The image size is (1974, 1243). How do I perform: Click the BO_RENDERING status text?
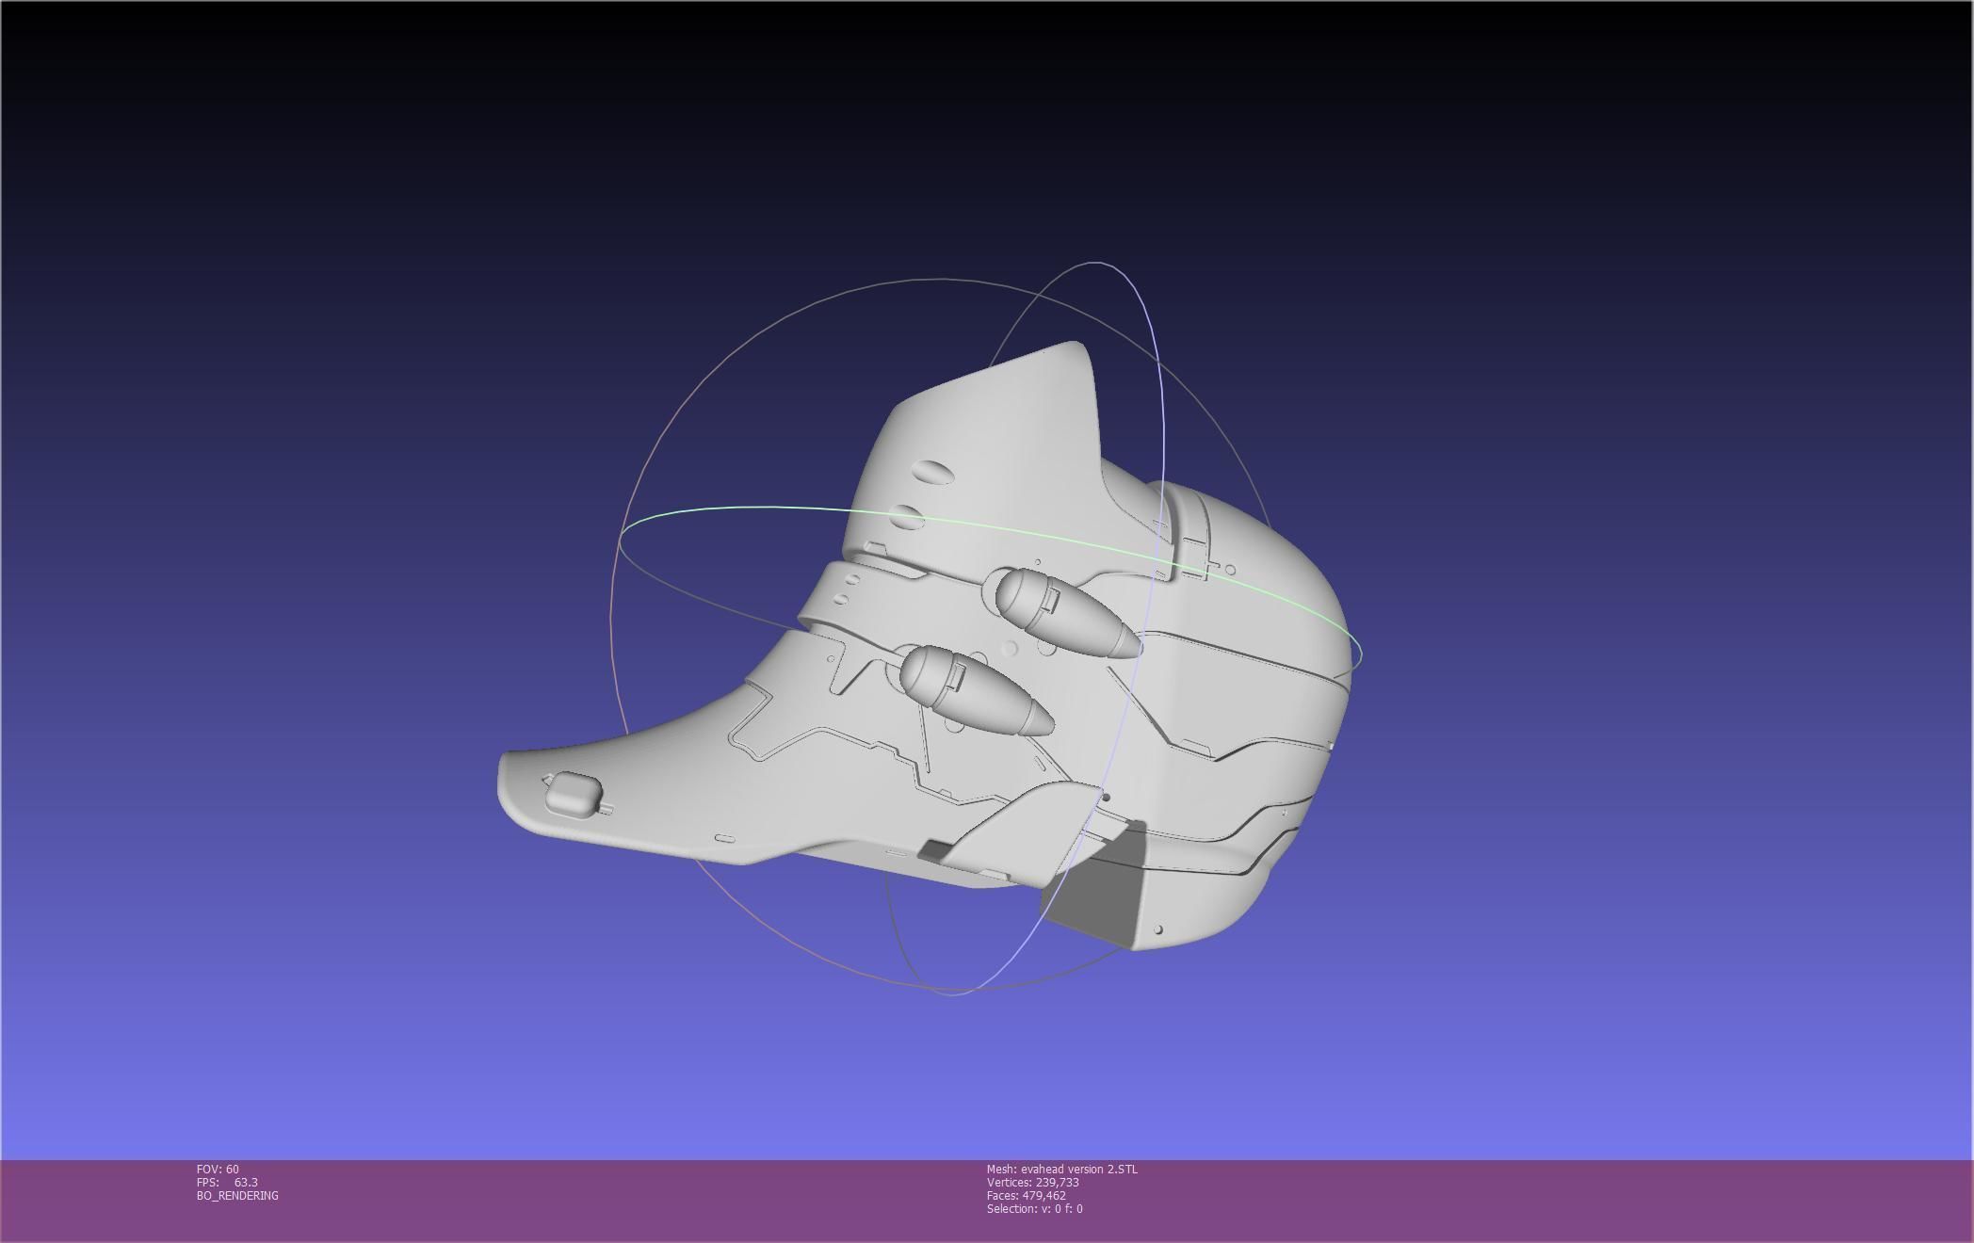237,1195
